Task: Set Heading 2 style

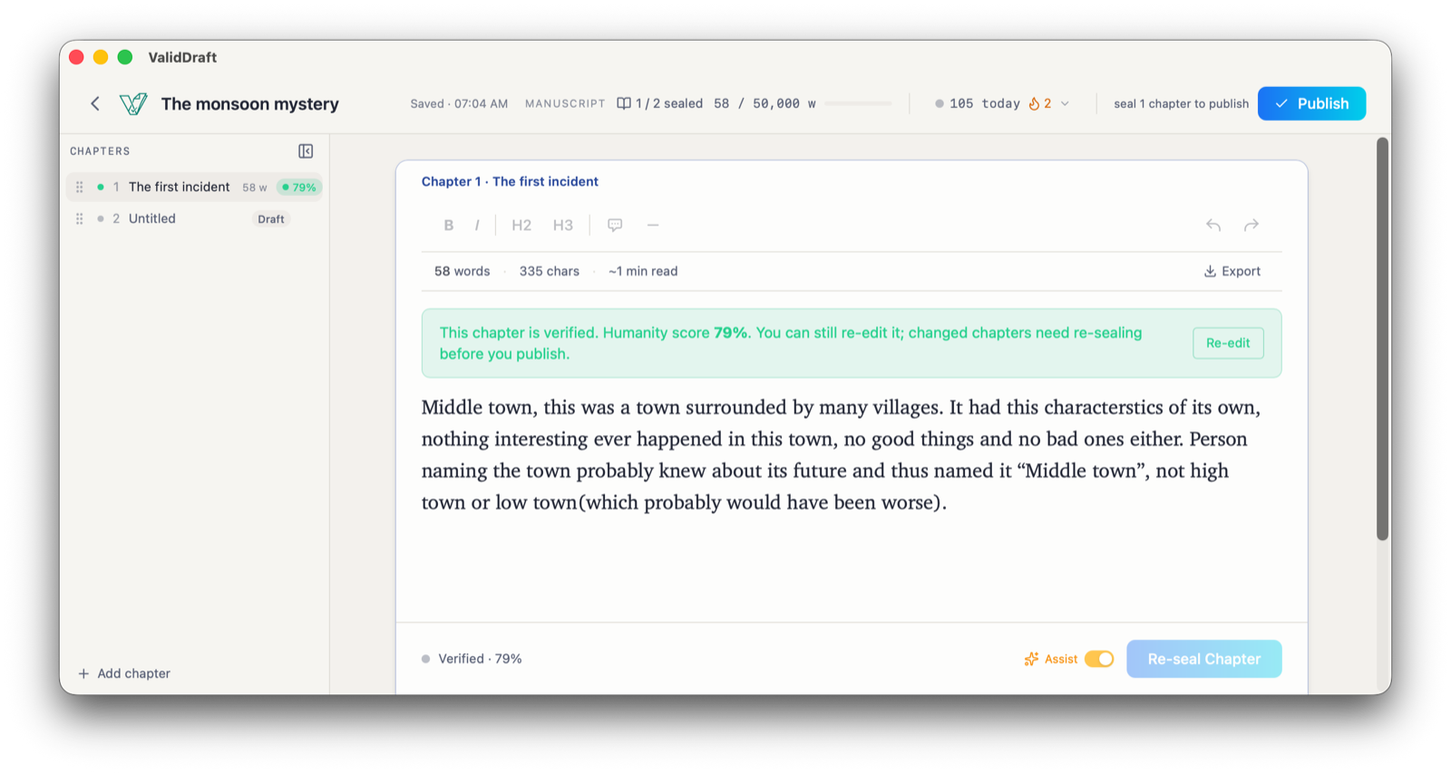Action: [521, 225]
